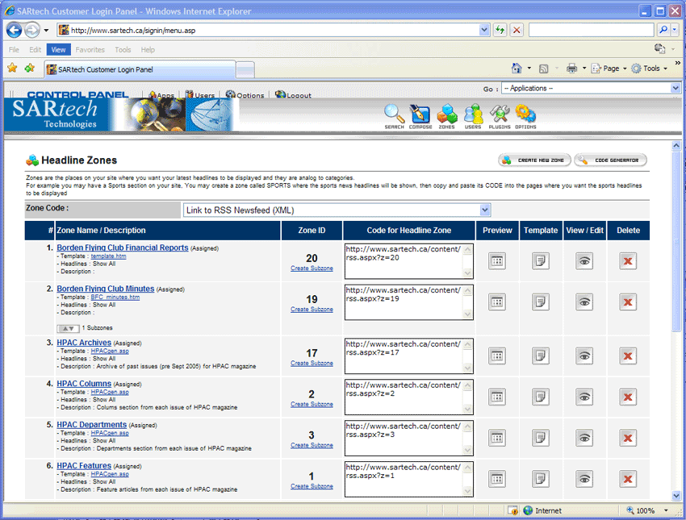Open the Zones icon in toolbar
Image resolution: width=686 pixels, height=520 pixels.
coord(446,116)
